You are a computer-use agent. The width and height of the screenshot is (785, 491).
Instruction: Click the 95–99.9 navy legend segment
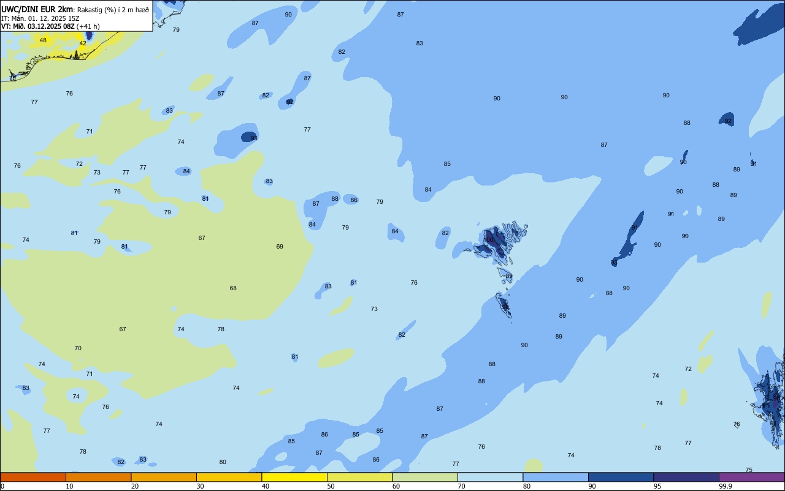686,477
